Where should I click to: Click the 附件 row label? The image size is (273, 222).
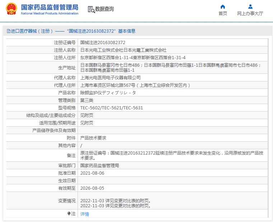[71, 138]
